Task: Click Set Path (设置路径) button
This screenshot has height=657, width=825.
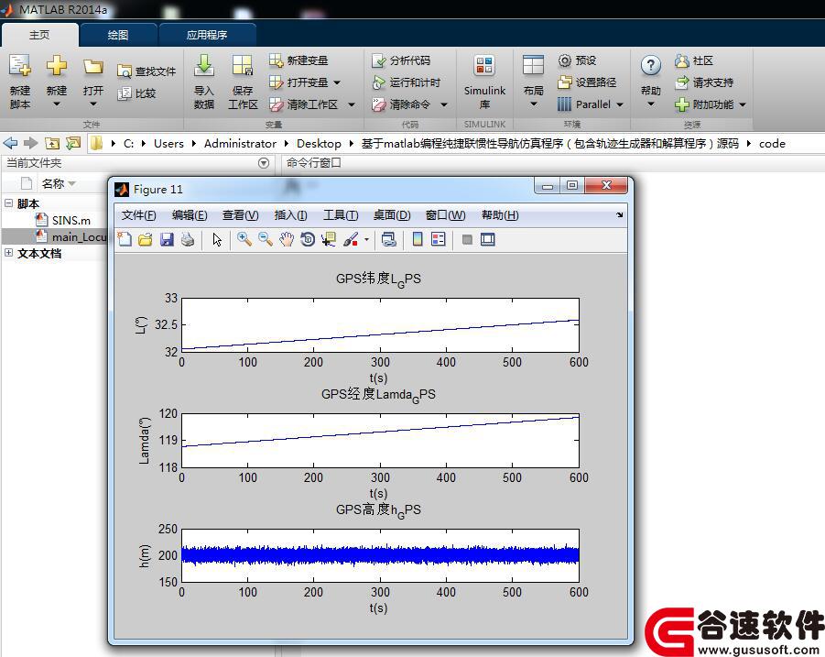Action: (x=587, y=82)
